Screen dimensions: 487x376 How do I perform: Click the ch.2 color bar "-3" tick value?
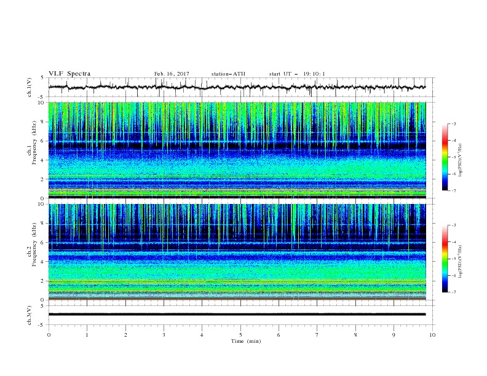point(454,225)
